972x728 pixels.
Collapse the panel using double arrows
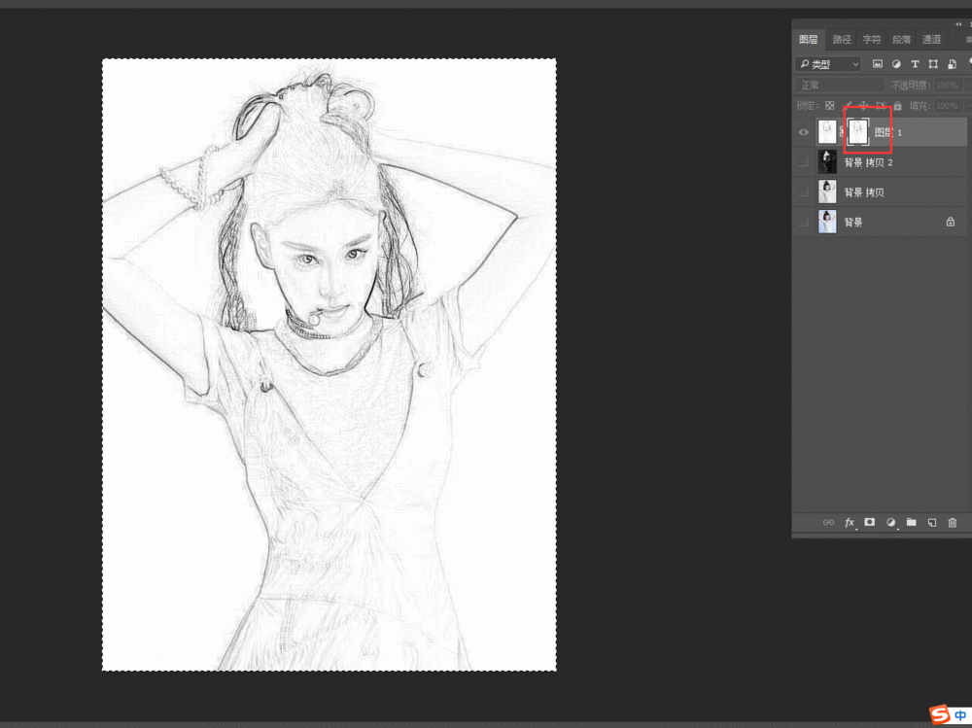(959, 24)
